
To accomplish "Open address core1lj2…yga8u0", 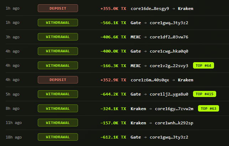I will (169, 94).
